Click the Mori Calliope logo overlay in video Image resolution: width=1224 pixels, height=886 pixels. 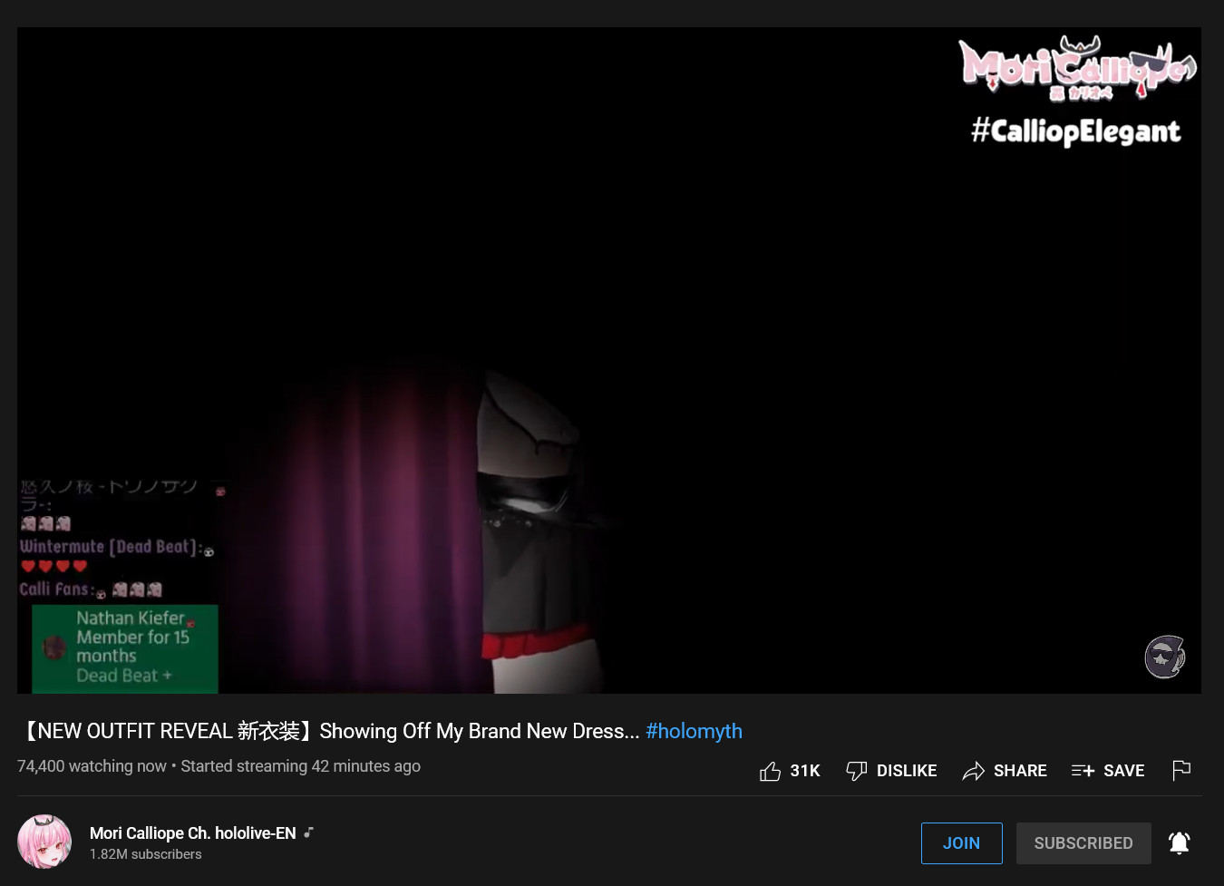pos(1078,69)
